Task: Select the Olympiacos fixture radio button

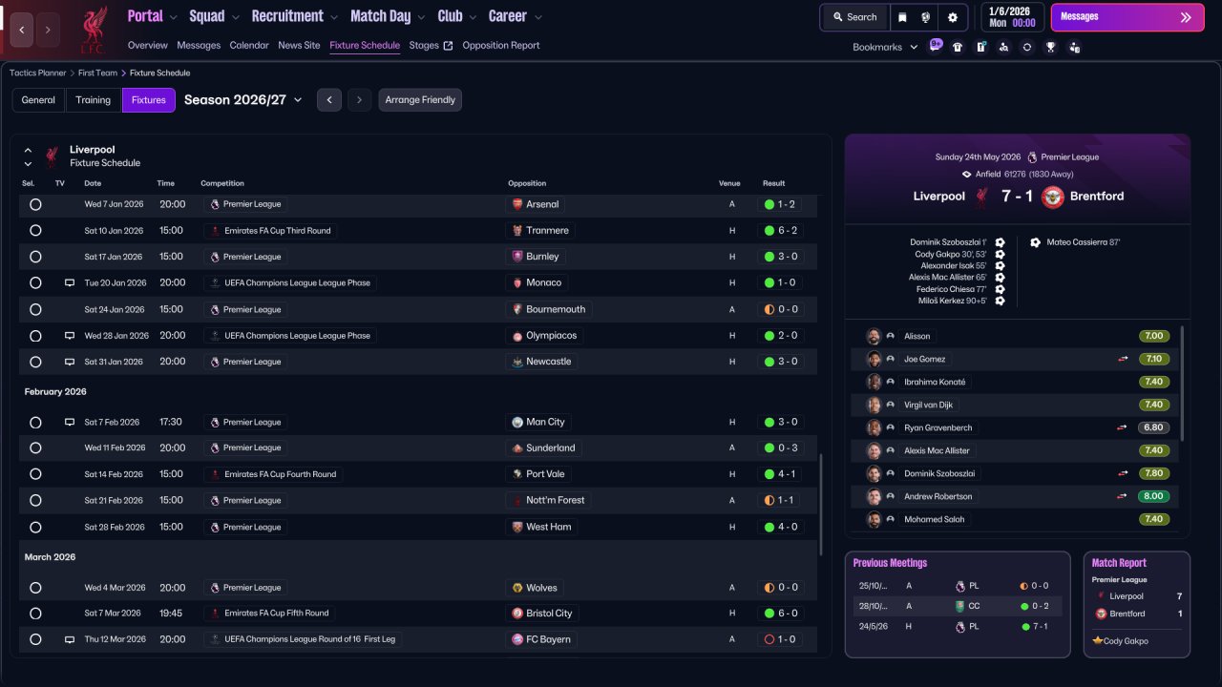Action: tap(35, 336)
